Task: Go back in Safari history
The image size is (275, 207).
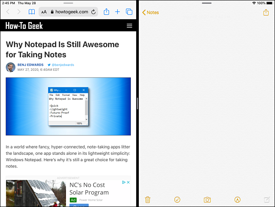Action: click(x=8, y=12)
